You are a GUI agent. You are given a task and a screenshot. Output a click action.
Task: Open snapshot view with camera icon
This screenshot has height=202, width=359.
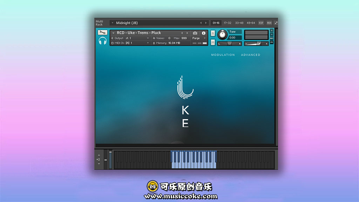[x=195, y=33]
